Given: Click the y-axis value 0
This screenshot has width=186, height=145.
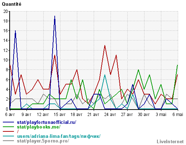Looking at the screenshot, I should point(7,109).
